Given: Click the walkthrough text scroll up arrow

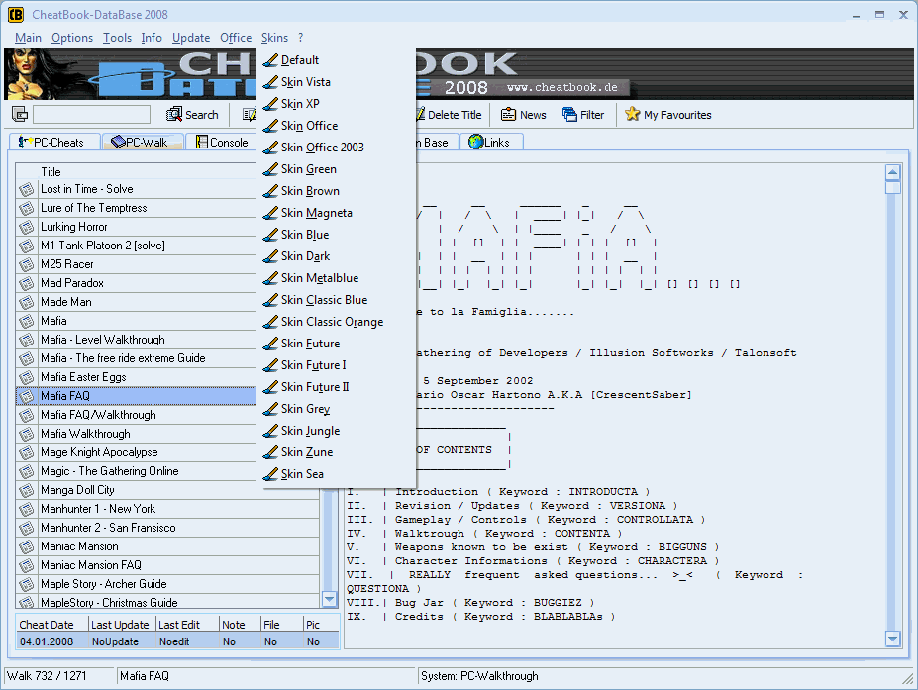Looking at the screenshot, I should tap(892, 172).
